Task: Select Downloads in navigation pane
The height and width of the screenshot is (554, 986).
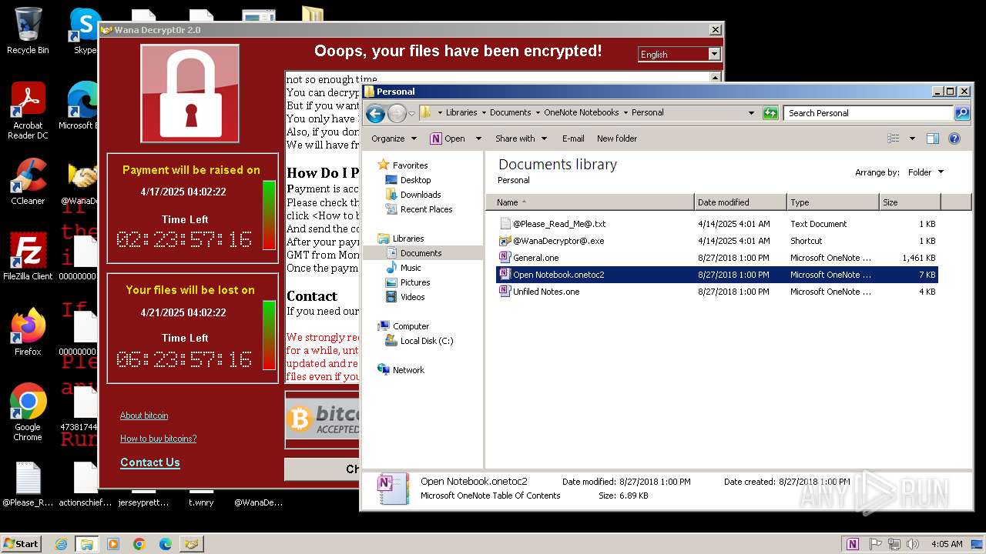Action: pos(421,195)
